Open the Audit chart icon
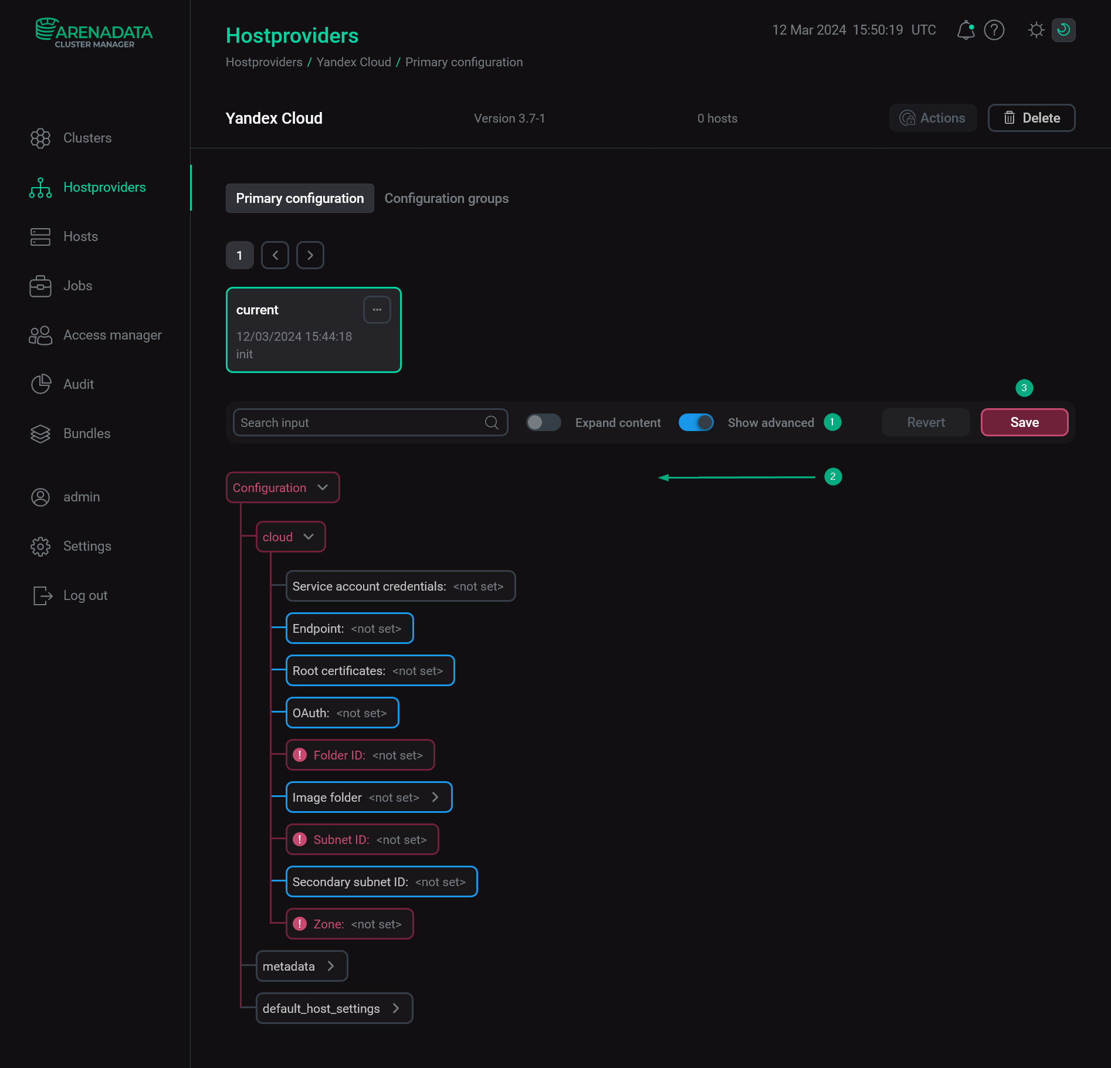The image size is (1111, 1068). click(x=40, y=384)
